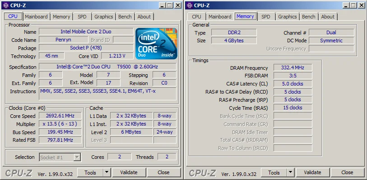
Task: Click the Package value 'Socket P (478)'
Action: point(86,48)
